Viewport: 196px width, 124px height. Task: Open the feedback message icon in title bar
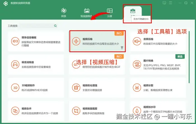(x=164, y=3)
